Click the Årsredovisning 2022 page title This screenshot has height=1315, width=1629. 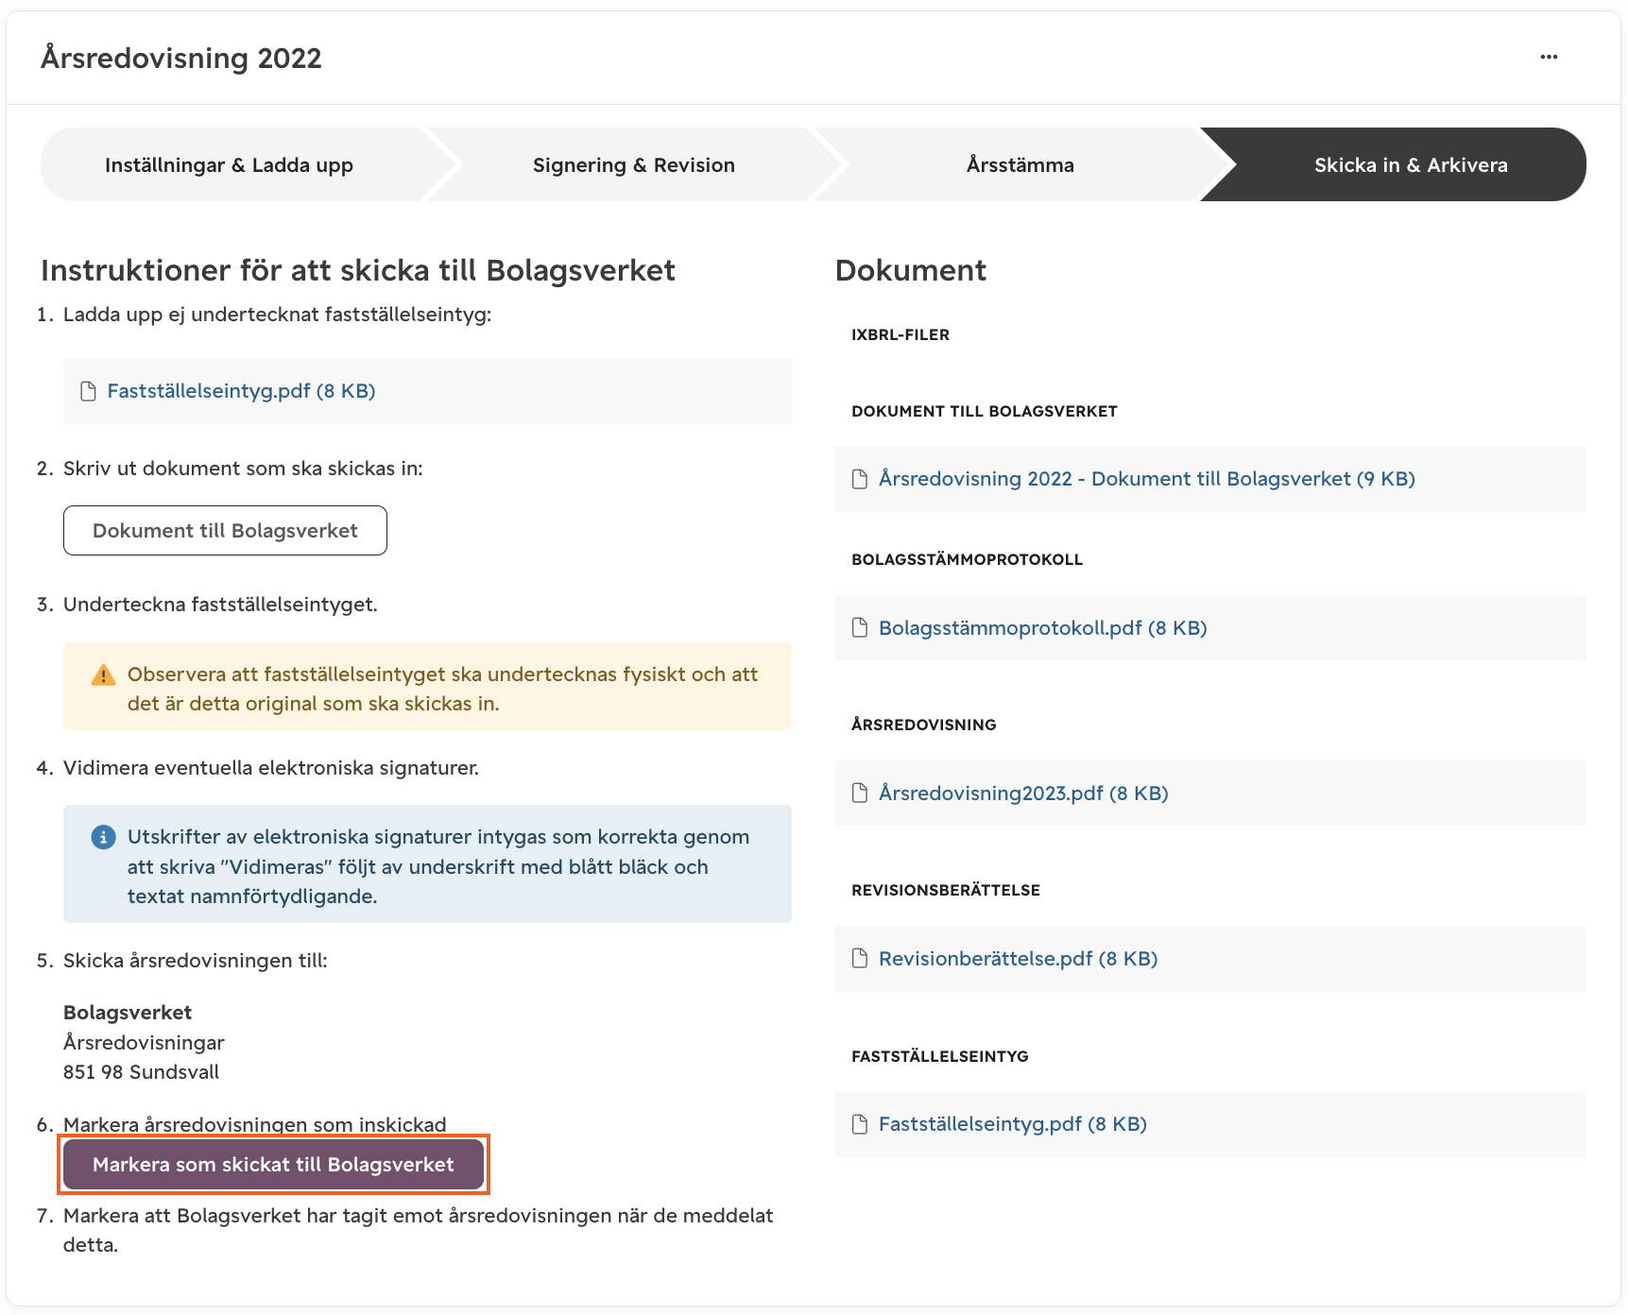[181, 58]
